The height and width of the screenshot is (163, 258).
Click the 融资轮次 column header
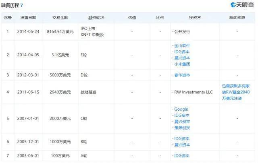point(96,18)
